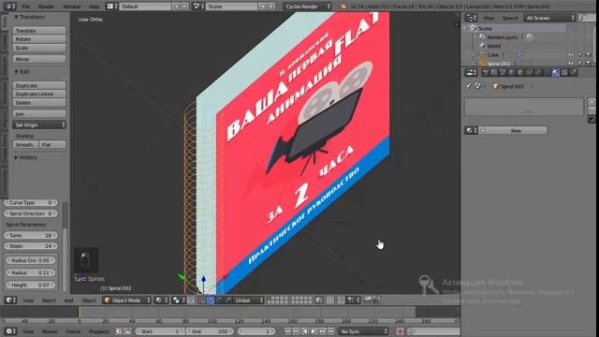
Task: Toggle selectability cursor for Cube
Action: pos(579,55)
